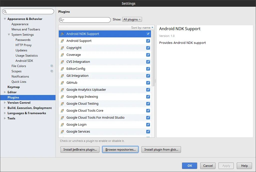Image resolution: width=256 pixels, height=172 pixels.
Task: Click the EditorConfig plugin icon
Action: point(62,69)
